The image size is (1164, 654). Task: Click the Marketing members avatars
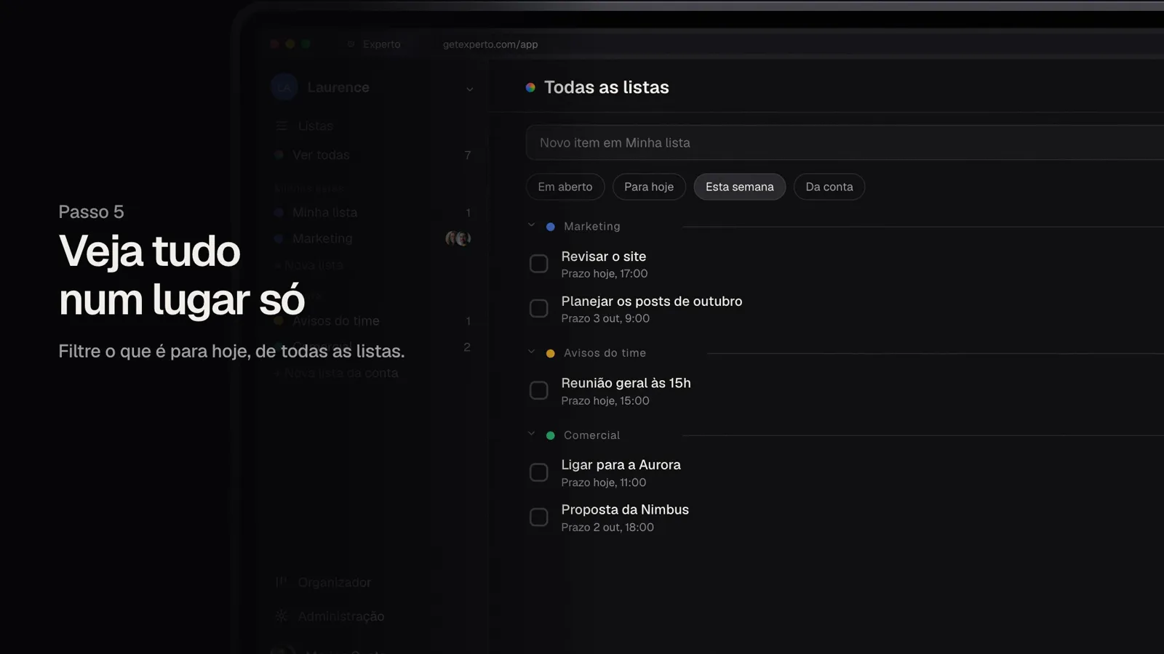click(x=458, y=238)
